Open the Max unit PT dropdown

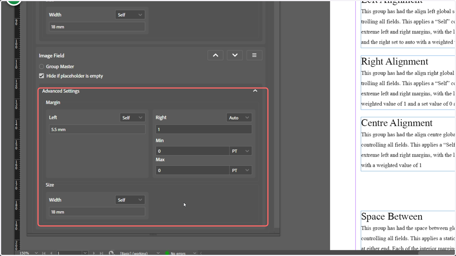(x=241, y=170)
